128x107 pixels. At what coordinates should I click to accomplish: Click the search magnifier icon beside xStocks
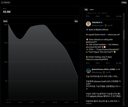[2, 3]
